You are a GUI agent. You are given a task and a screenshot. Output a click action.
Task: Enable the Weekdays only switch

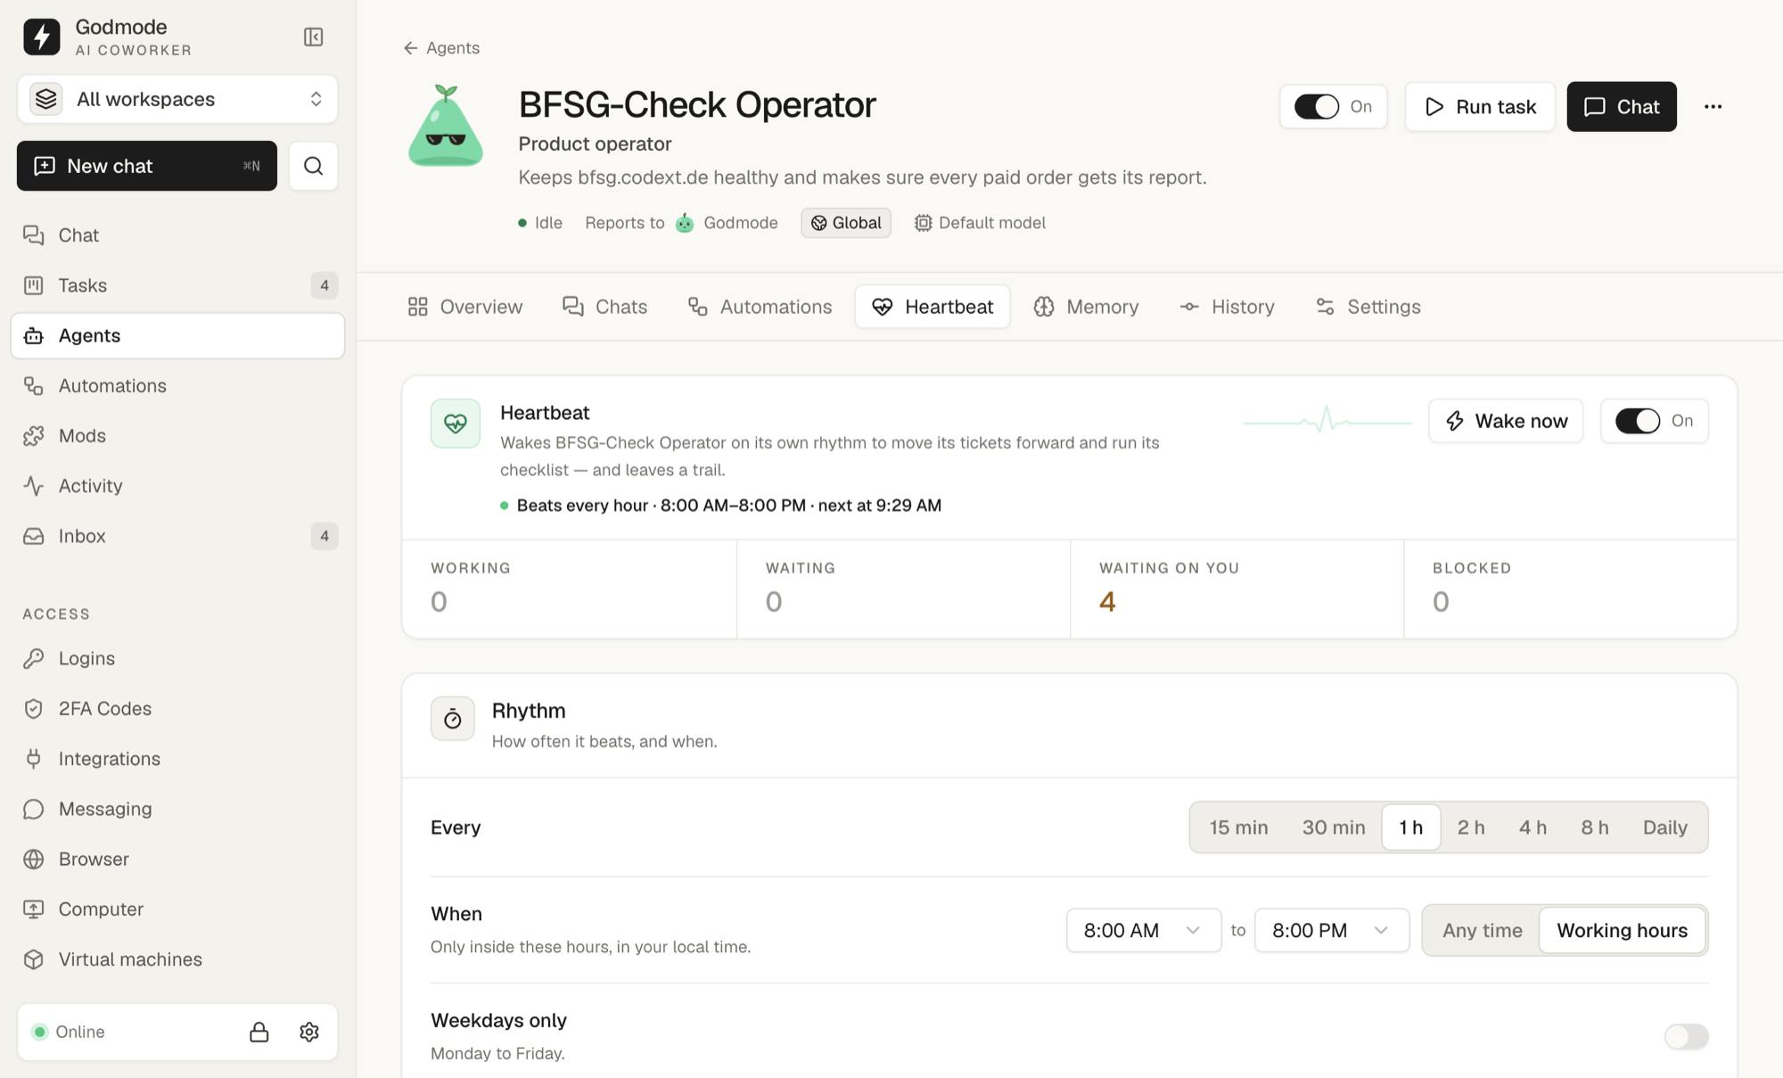click(x=1686, y=1036)
